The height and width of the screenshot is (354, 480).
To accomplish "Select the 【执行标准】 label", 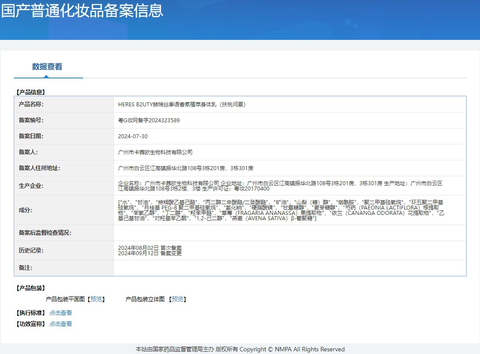I will (x=31, y=313).
